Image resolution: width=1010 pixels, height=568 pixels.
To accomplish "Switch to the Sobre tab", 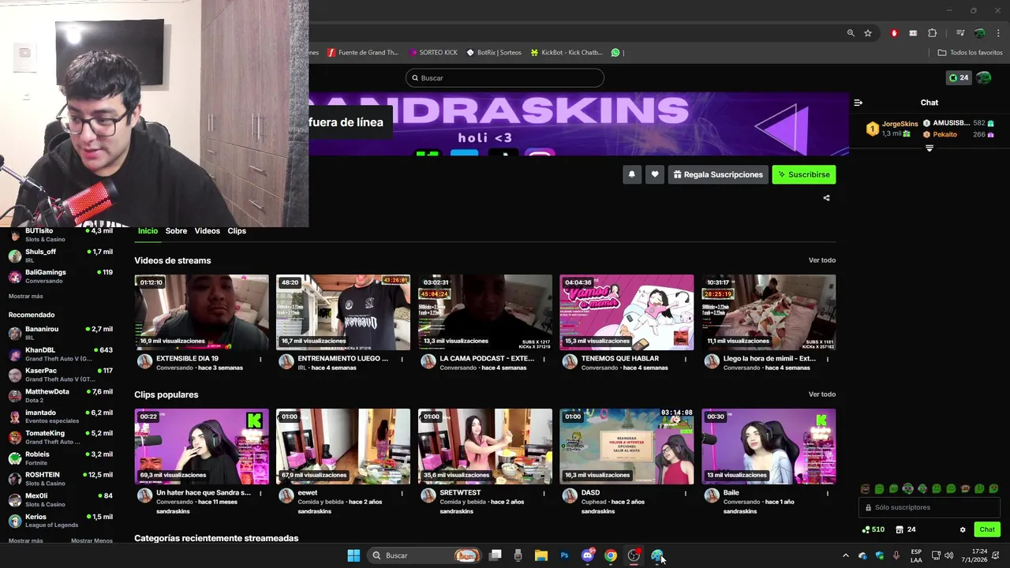I will tap(176, 231).
